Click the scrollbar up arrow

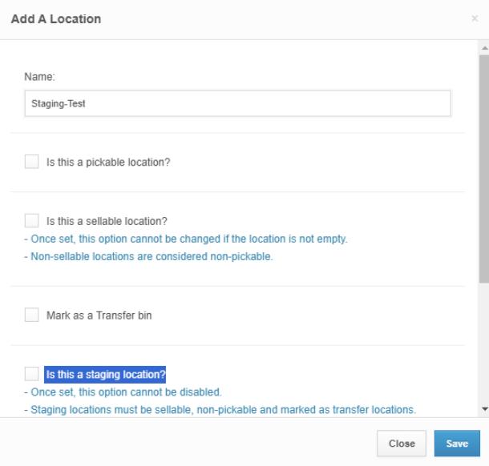pos(483,48)
